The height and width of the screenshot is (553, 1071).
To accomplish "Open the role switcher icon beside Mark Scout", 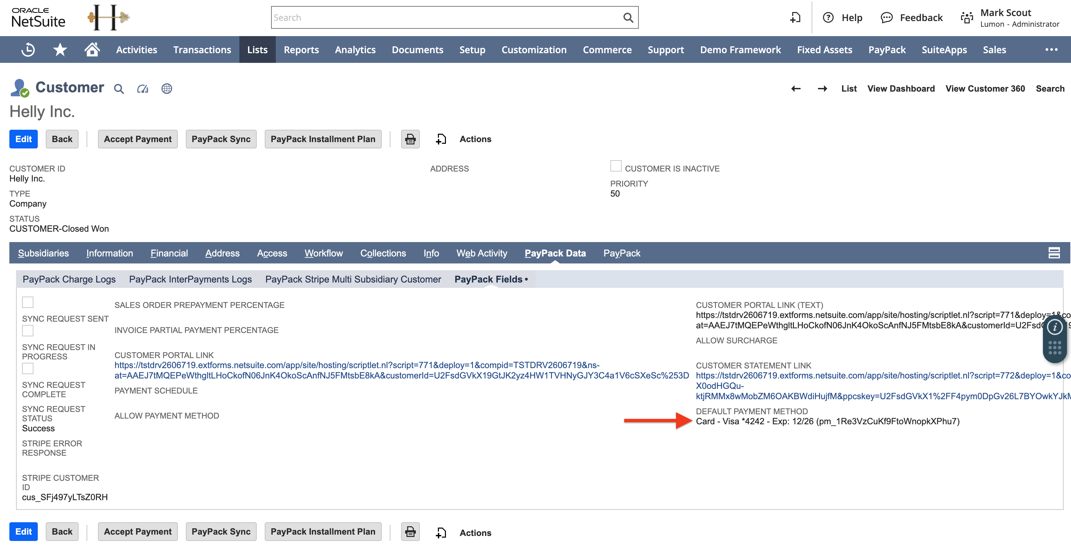I will pyautogui.click(x=967, y=18).
